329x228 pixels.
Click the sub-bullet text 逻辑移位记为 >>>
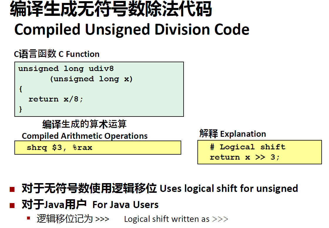tap(73, 219)
